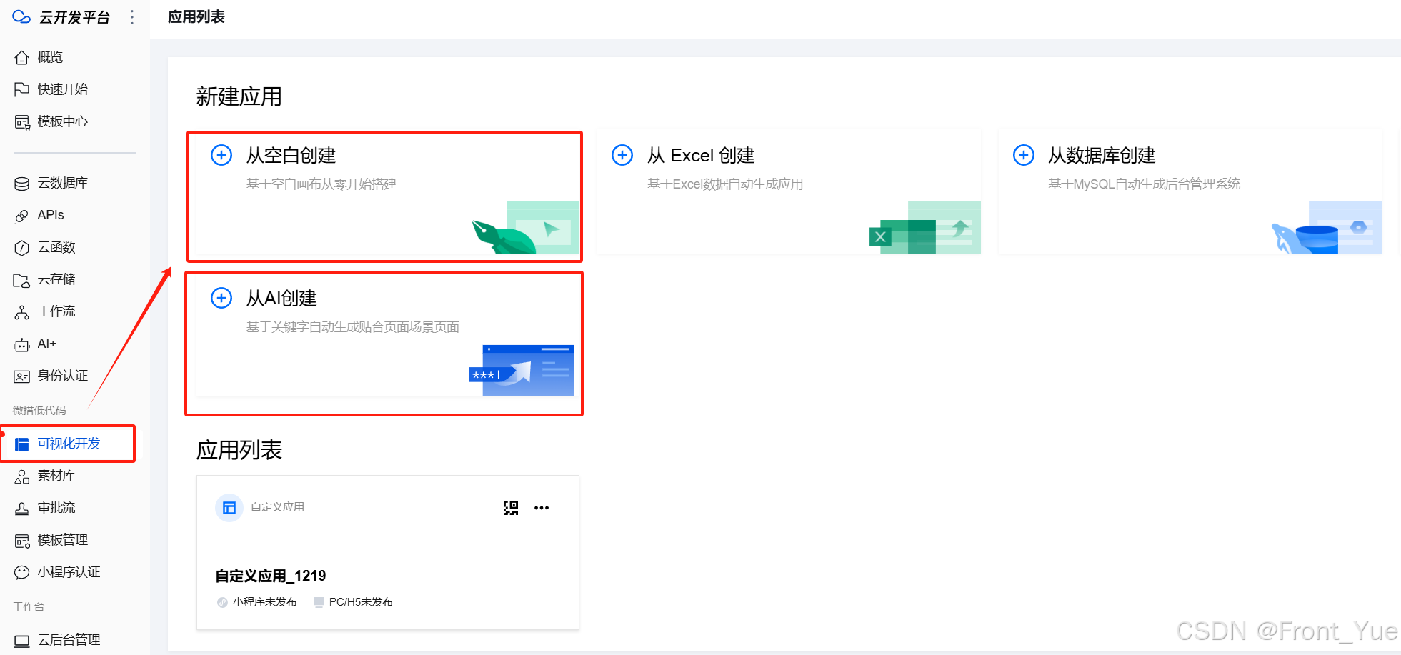This screenshot has width=1401, height=655.
Task: Open the 素材库 material library
Action: coord(56,475)
